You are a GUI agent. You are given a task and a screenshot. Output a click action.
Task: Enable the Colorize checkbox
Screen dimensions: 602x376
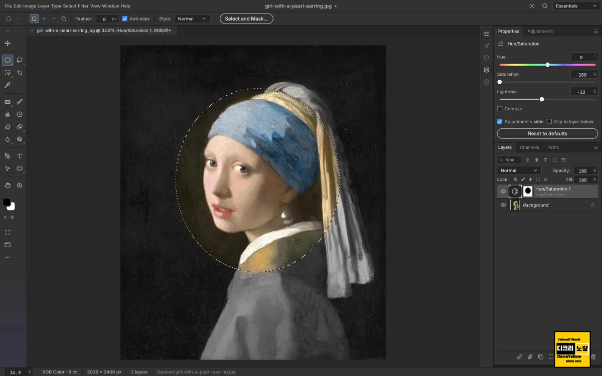(500, 109)
